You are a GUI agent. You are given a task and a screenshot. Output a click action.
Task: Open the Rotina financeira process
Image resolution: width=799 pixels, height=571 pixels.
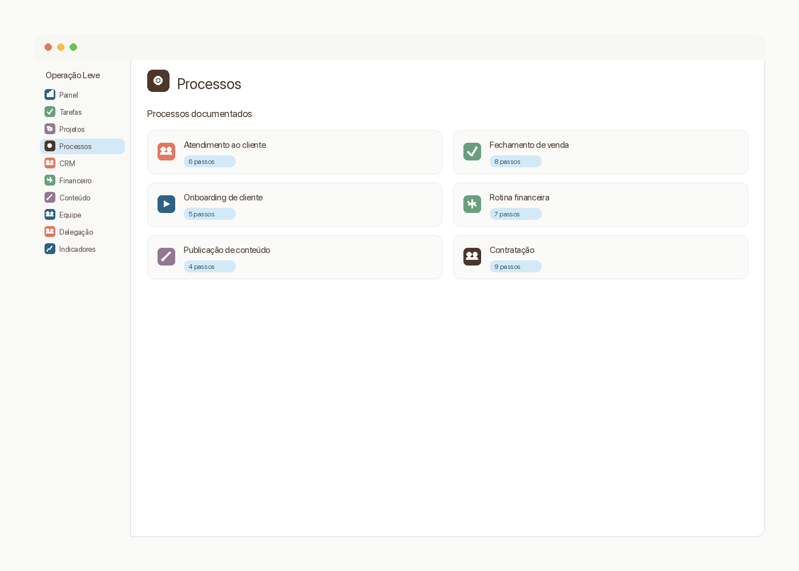coord(600,205)
